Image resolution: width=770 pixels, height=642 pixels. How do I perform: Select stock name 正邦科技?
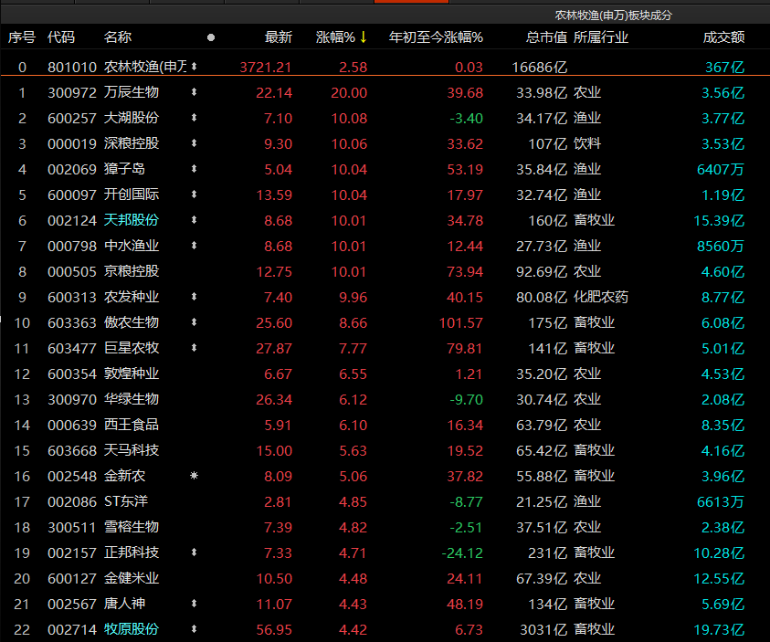[132, 553]
